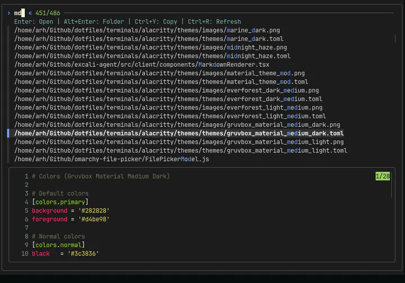
Task: Click the preview pane scrollbar
Action: [391, 185]
